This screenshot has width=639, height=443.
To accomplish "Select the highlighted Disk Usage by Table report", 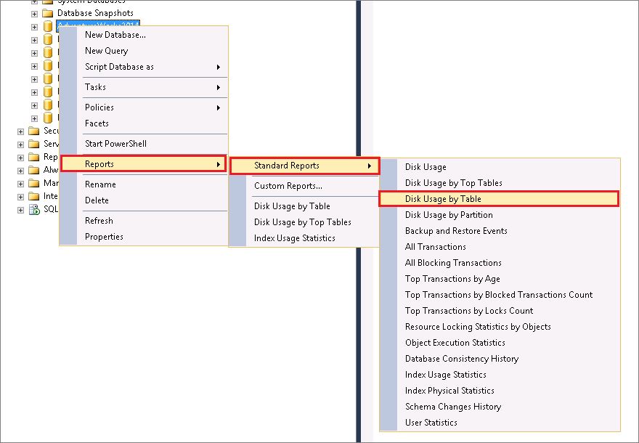I will coord(443,198).
